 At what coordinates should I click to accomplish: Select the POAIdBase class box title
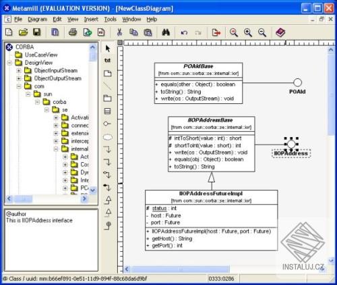pyautogui.click(x=198, y=66)
